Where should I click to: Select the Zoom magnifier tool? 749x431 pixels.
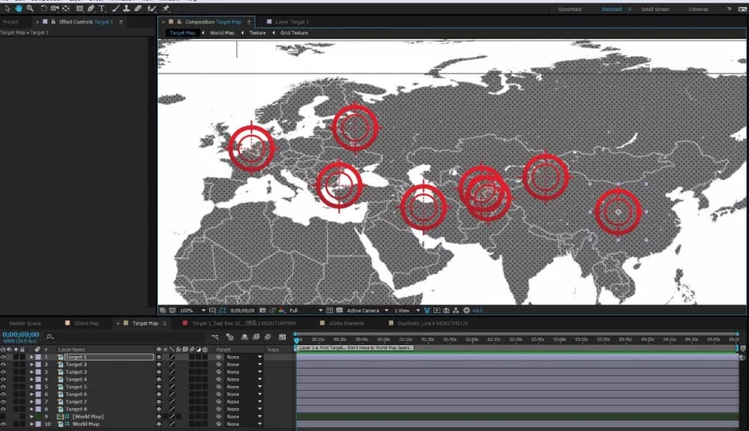(x=30, y=9)
